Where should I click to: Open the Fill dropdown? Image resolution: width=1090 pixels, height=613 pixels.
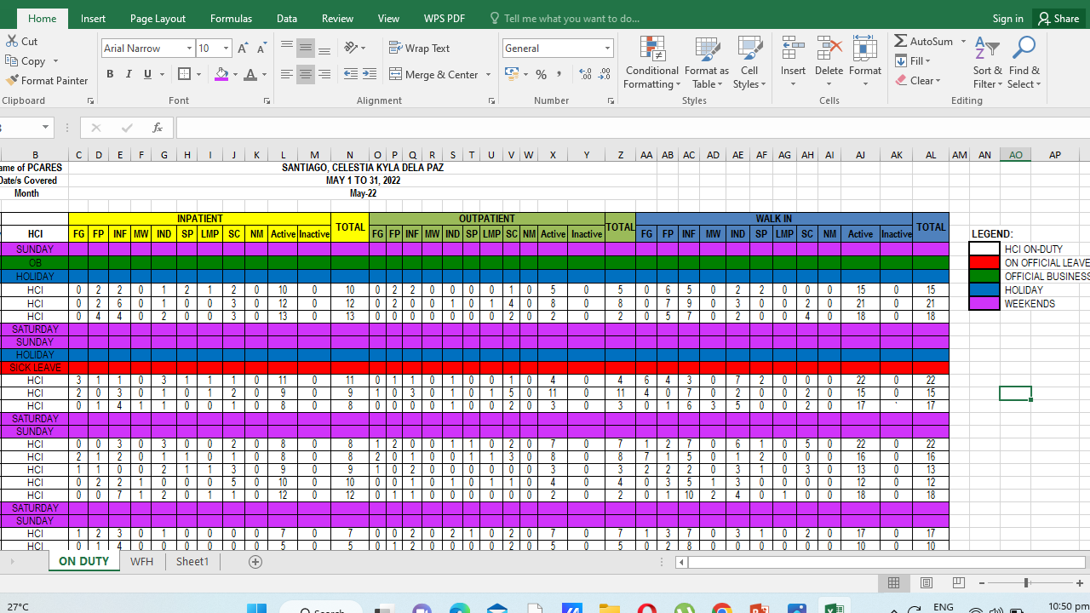click(913, 60)
